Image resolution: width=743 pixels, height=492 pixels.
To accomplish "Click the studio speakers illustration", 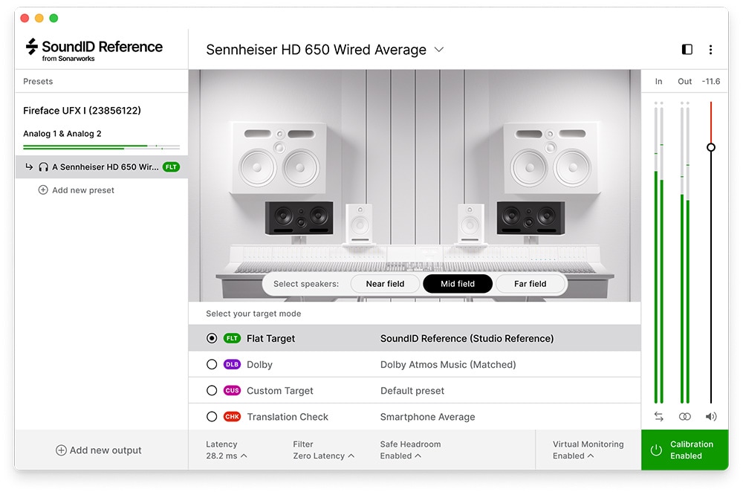I will (x=415, y=185).
